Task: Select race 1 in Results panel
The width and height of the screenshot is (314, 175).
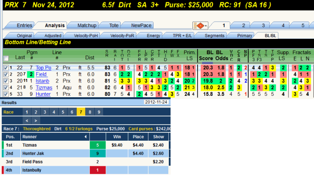Action: pos(27,112)
